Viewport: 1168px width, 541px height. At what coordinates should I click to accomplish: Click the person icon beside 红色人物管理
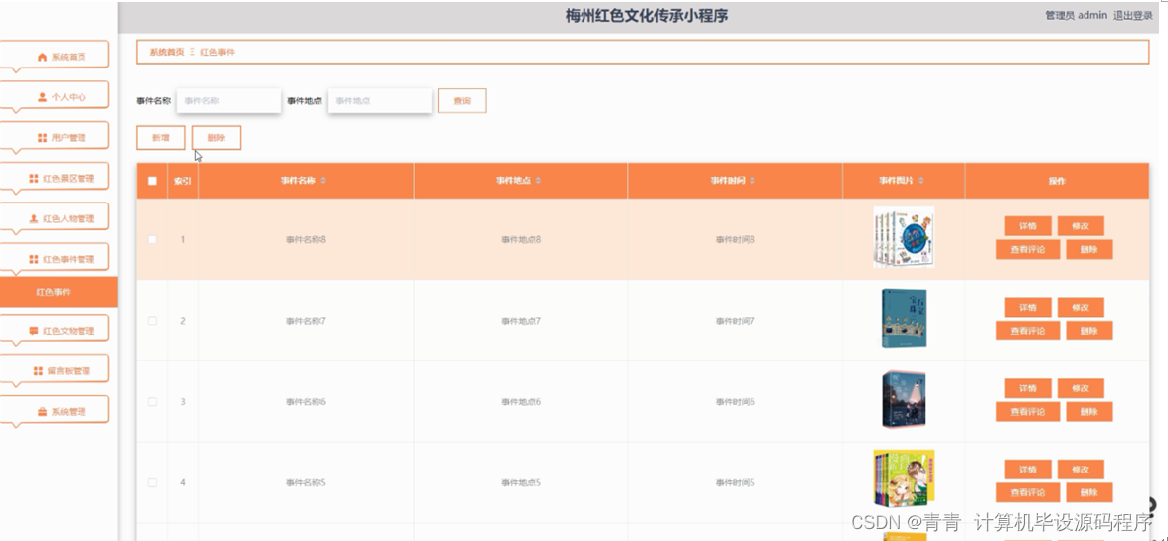pos(34,218)
